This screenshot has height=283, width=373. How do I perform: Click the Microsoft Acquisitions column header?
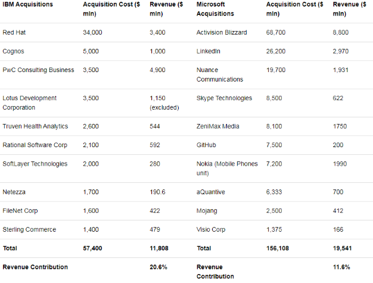point(217,8)
